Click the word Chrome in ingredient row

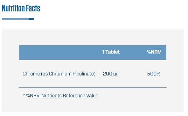[31, 74]
